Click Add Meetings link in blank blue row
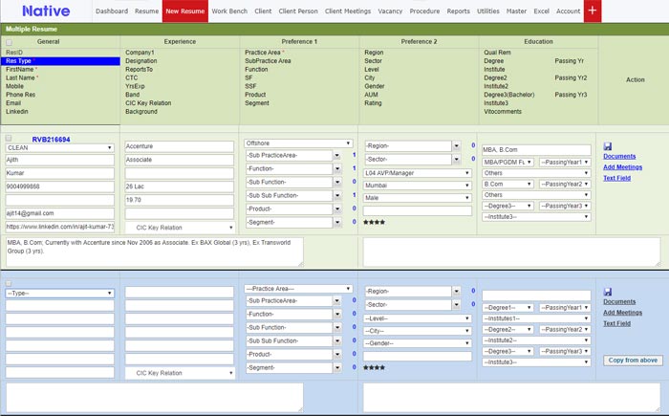This screenshot has height=416, width=669. click(622, 313)
